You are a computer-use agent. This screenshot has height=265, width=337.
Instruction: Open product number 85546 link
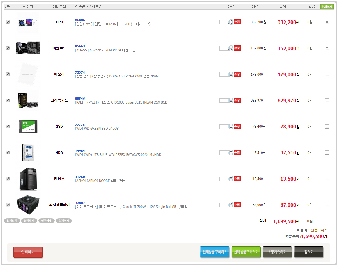click(80, 99)
